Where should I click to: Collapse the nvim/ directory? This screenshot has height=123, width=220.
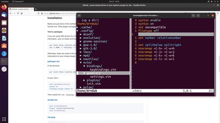(x=81, y=63)
